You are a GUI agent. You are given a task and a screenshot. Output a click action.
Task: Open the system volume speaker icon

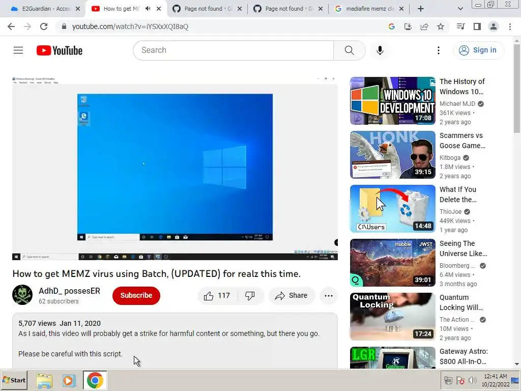coord(472,380)
